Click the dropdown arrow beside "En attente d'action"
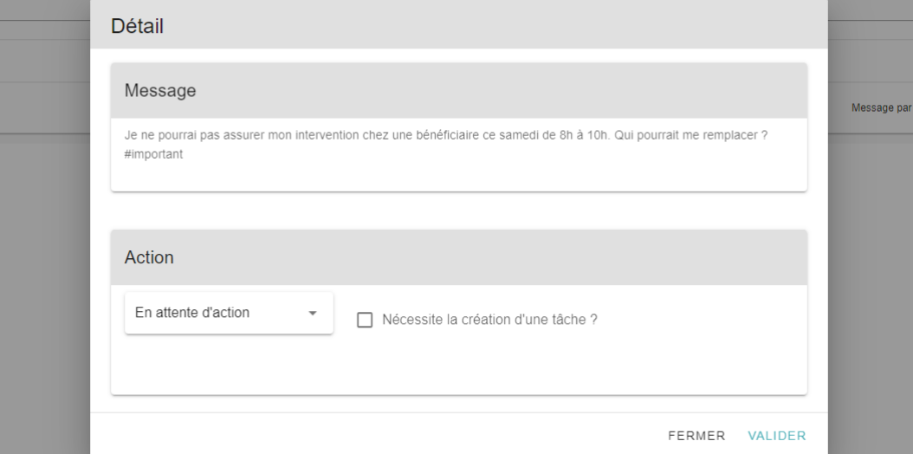 [x=313, y=313]
